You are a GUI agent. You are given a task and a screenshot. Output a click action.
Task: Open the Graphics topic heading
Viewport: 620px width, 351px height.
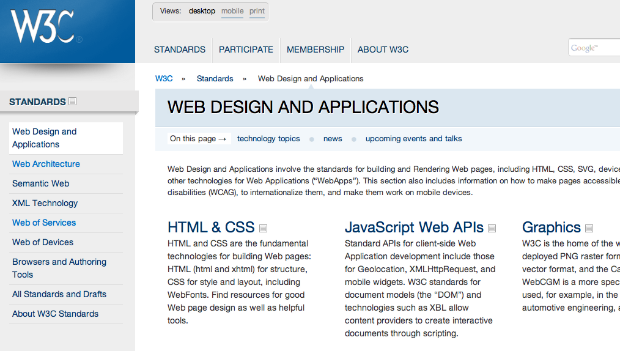point(551,227)
